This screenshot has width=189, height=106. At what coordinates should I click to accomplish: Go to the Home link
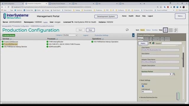(x=124, y=16)
